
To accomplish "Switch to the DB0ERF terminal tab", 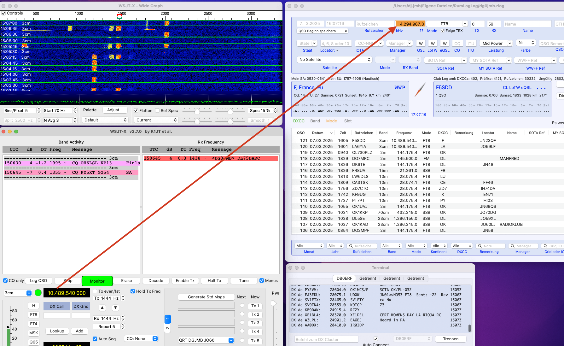I will 344,278.
